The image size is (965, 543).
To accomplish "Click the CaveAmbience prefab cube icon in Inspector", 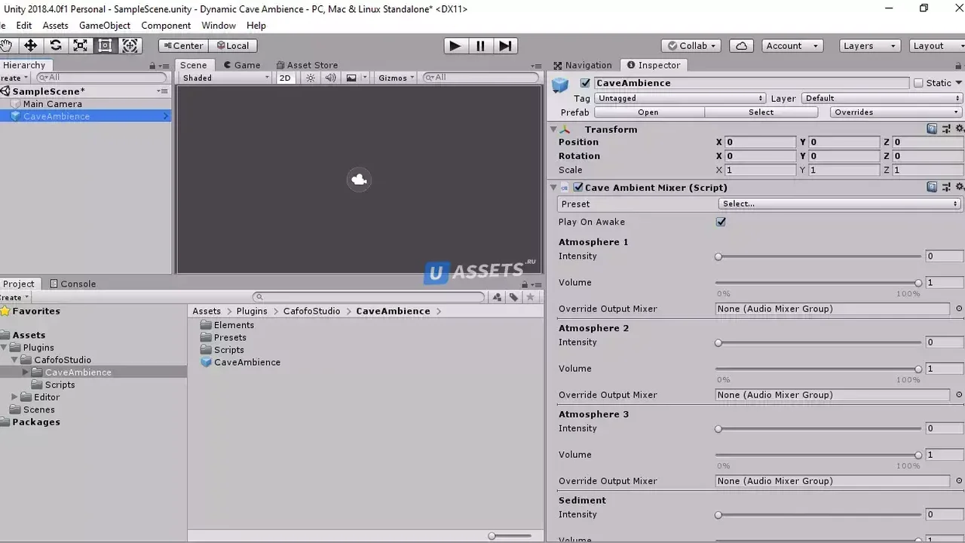I will (560, 85).
